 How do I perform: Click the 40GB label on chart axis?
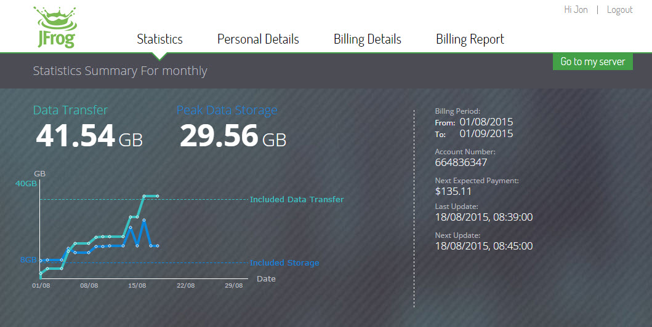[x=26, y=184]
